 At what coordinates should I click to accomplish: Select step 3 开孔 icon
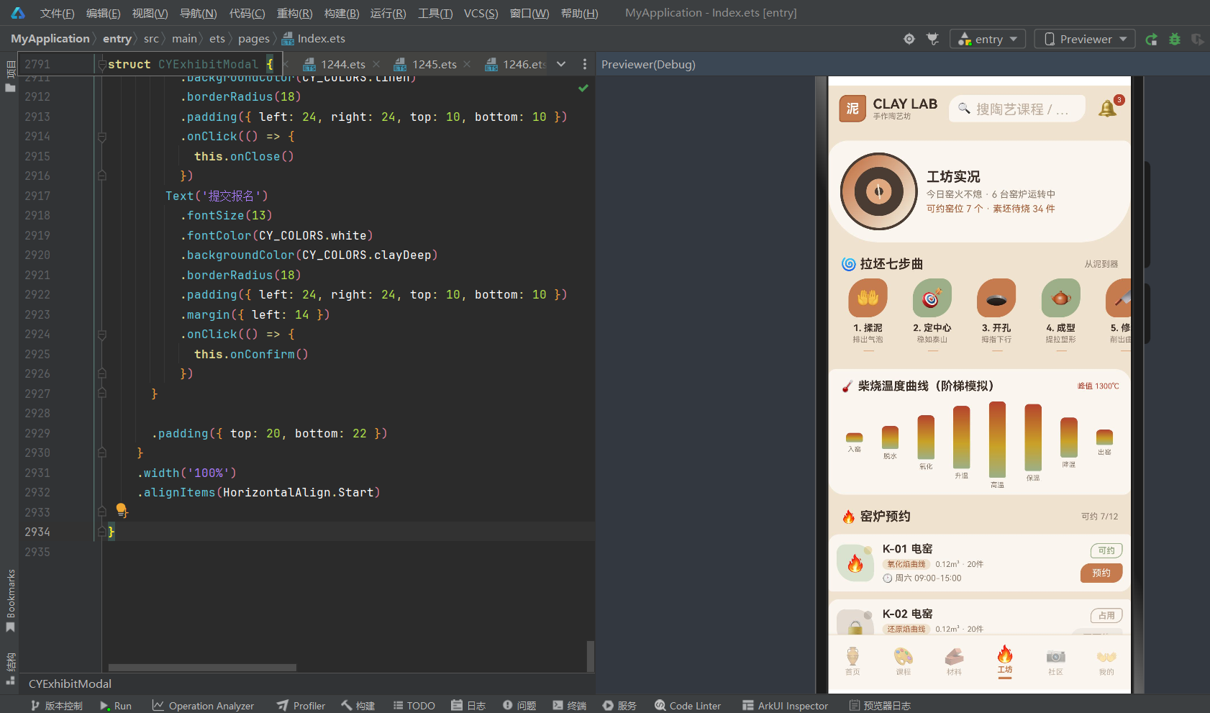point(996,298)
